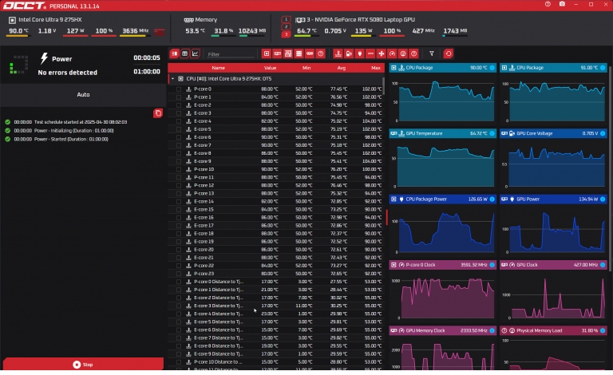Open info for GPU Temperature graph

(x=492, y=133)
